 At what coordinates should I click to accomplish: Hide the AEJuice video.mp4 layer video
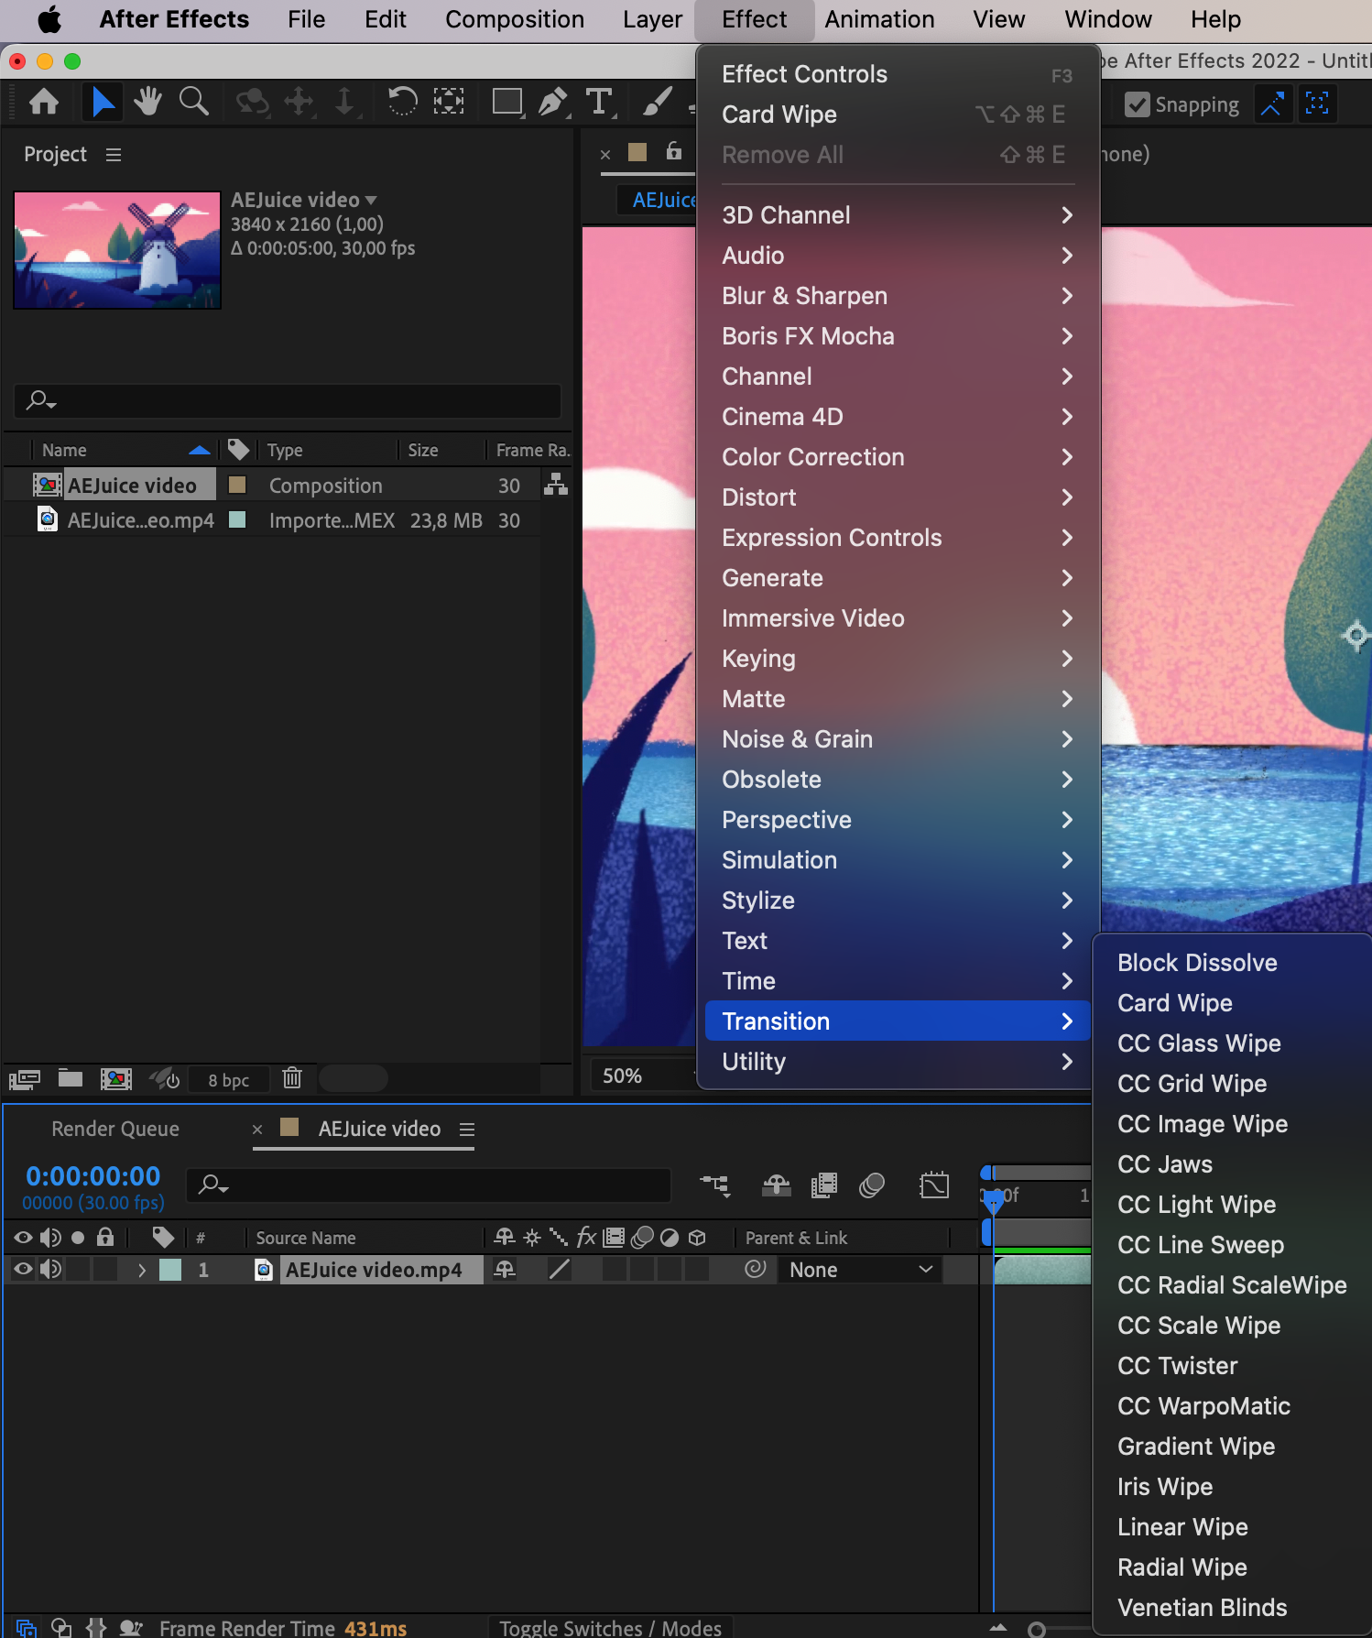click(23, 1270)
